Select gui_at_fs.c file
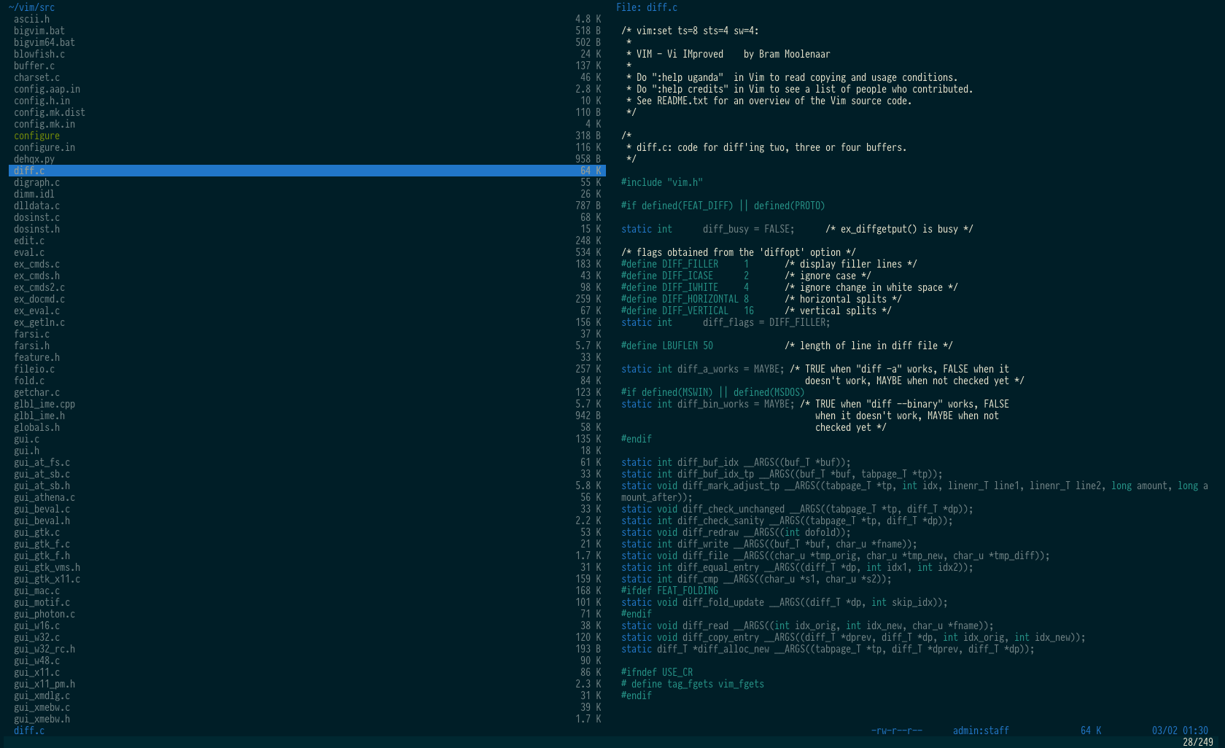This screenshot has width=1225, height=748. coord(307,462)
